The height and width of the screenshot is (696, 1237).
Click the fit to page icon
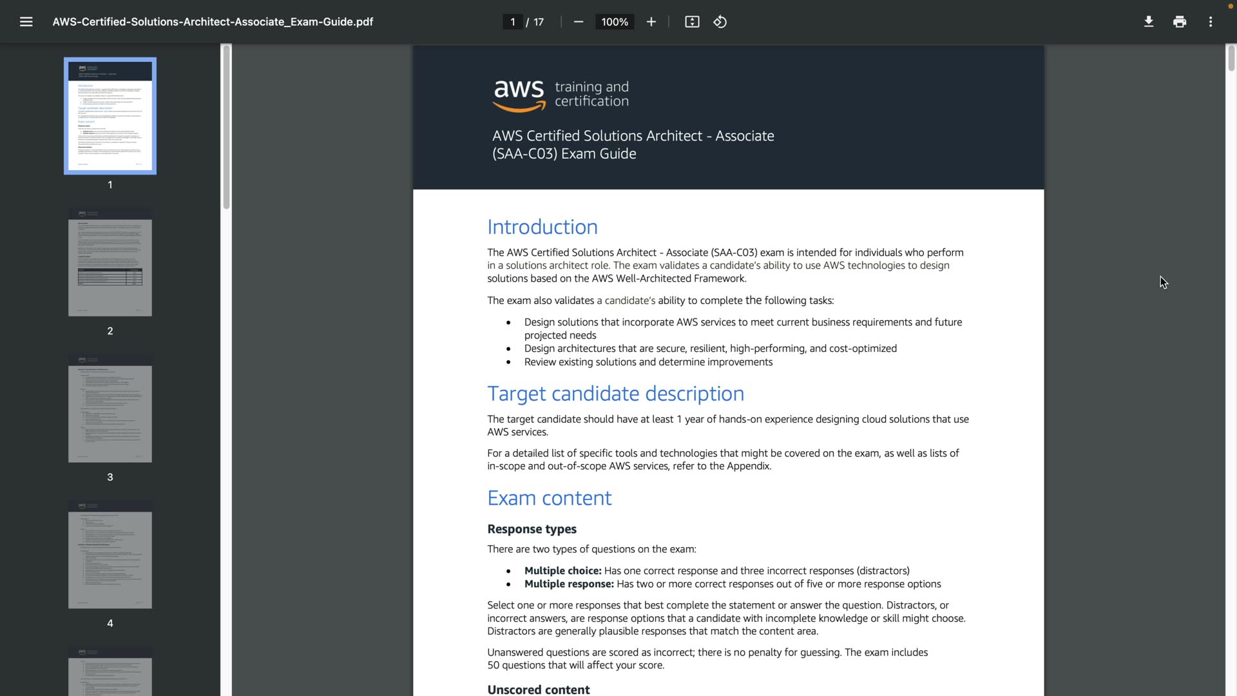tap(692, 22)
